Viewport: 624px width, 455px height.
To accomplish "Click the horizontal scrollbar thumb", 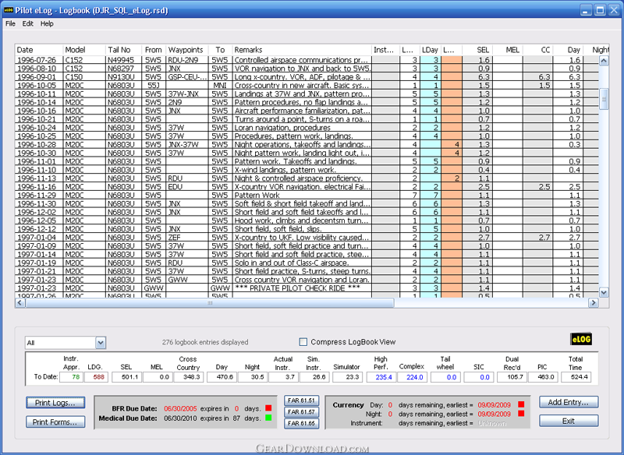I will 210,303.
